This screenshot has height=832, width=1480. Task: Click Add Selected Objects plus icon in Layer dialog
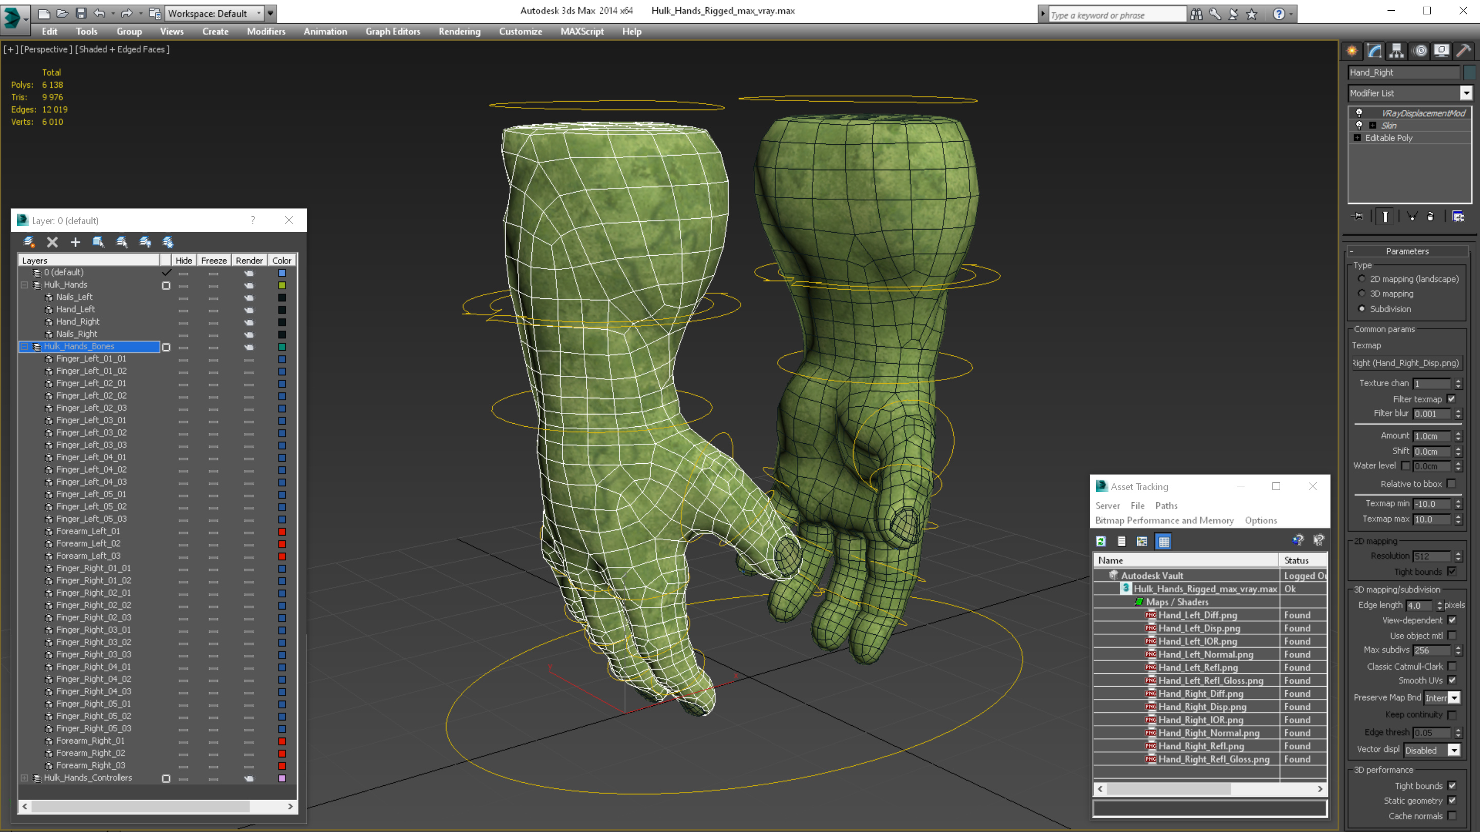tap(75, 242)
